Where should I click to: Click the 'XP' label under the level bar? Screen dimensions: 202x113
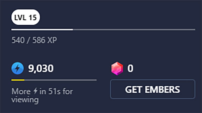[52, 40]
